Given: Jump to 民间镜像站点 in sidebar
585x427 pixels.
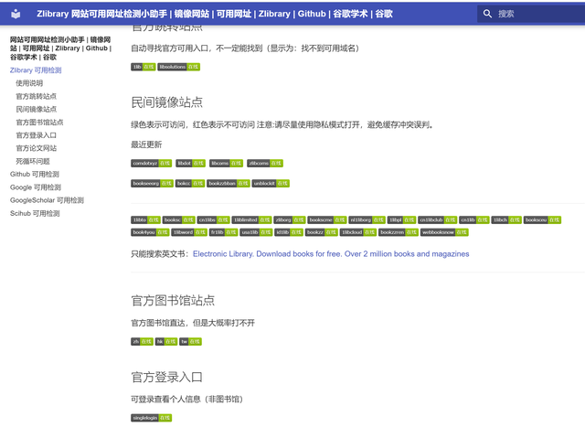Looking at the screenshot, I should (x=36, y=109).
